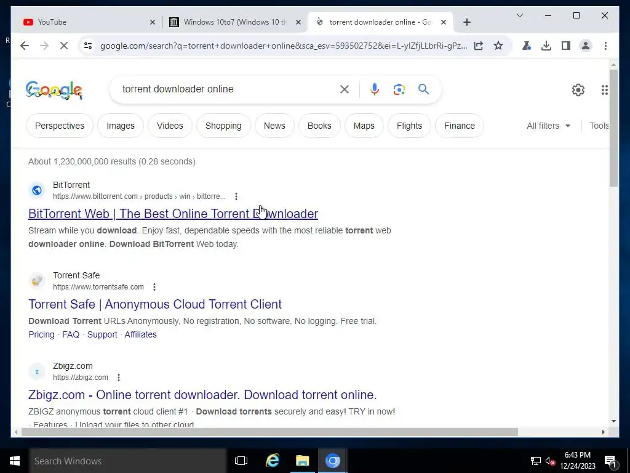Open Zbigz.com Online torrent downloader link
Screen dimensions: 630x473
click(202, 395)
